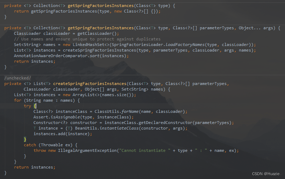The height and width of the screenshot is (179, 285).
Task: Click the string "Cannot instantiate "
Action: point(145,150)
